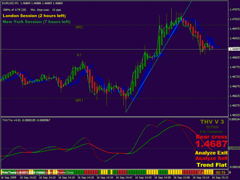Image resolution: width=240 pixels, height=180 pixels.
Task: Click the "16 Sep 14:10" time label
Action: 47,178
